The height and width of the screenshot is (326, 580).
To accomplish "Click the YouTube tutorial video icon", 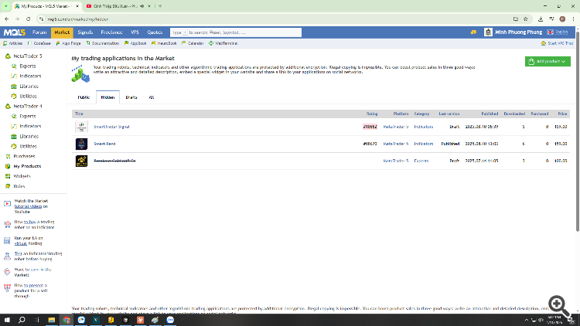I will coord(7,204).
